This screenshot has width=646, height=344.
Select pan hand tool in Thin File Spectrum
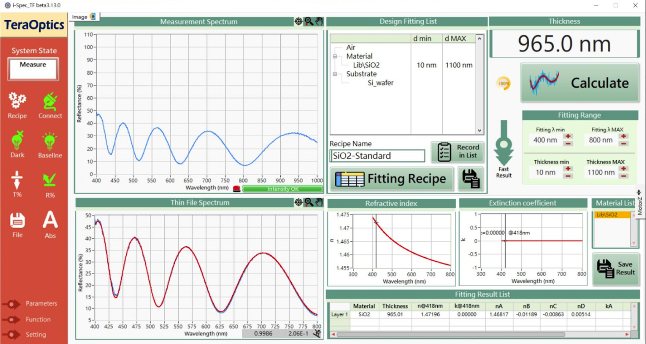tap(319, 203)
